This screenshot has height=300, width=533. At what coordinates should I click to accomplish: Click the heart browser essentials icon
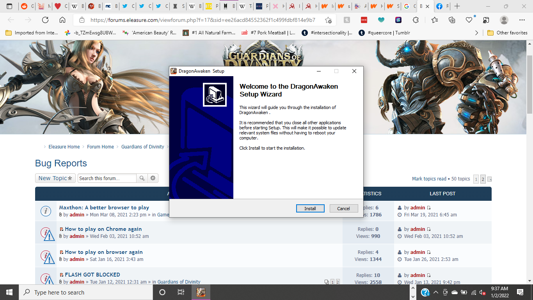469,20
